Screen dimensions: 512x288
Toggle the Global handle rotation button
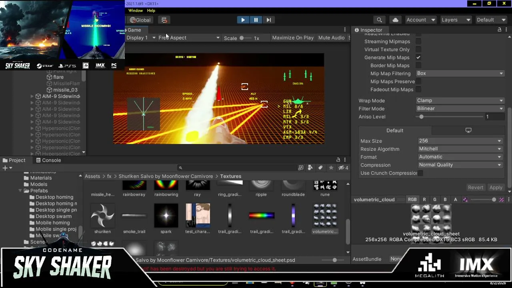(140, 20)
